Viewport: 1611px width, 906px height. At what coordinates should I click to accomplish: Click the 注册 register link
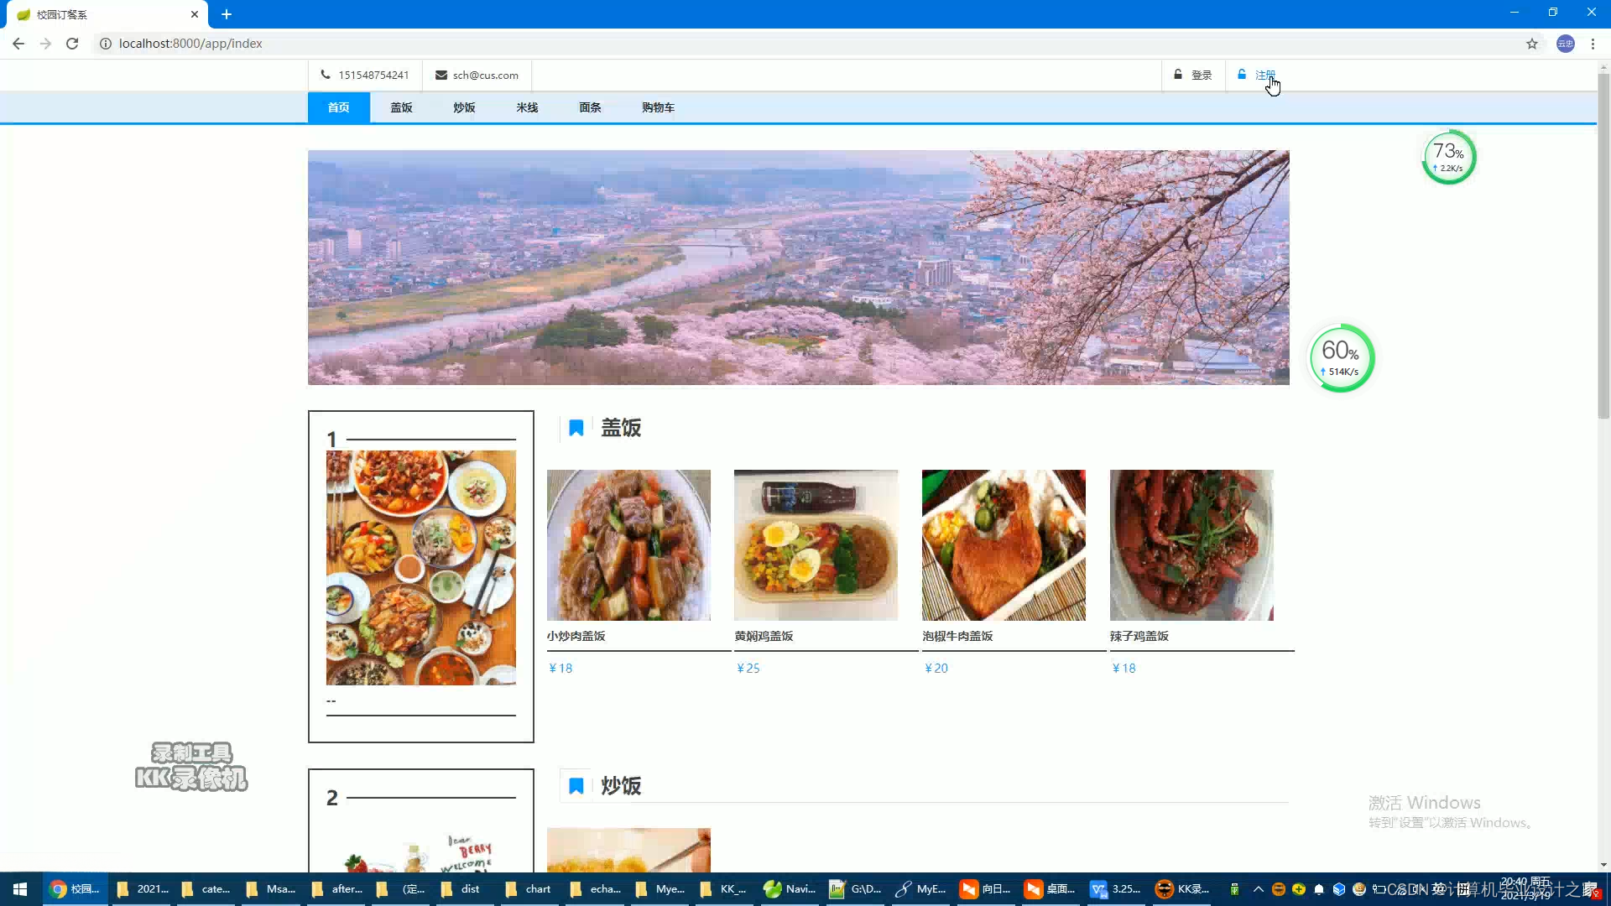(1264, 75)
